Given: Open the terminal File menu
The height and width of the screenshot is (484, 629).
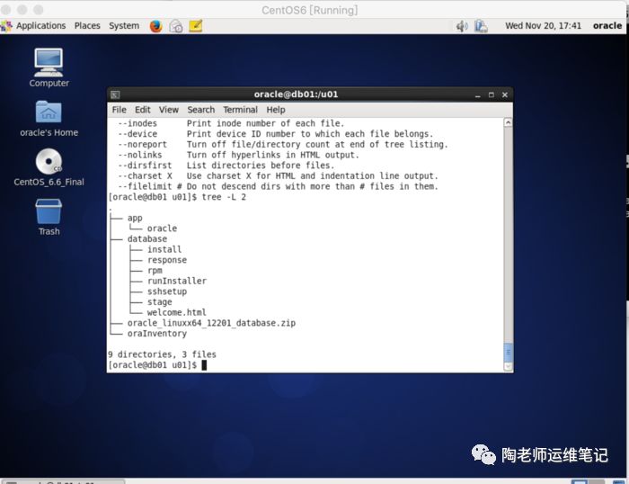Looking at the screenshot, I should pos(119,110).
